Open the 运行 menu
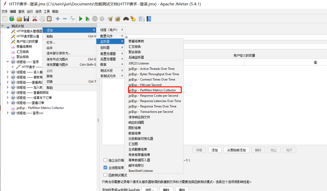Screen dimensions: 327x191 [30, 12]
